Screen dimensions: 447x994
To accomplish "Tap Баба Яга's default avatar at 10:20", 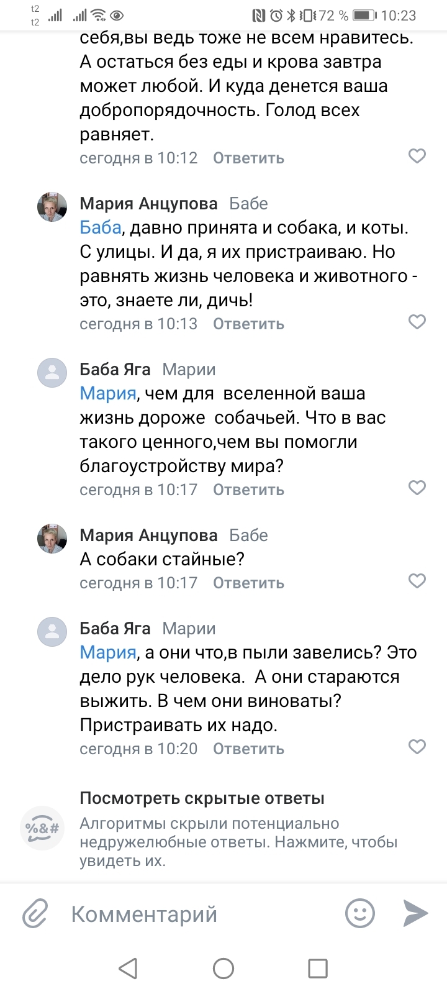I will [52, 632].
